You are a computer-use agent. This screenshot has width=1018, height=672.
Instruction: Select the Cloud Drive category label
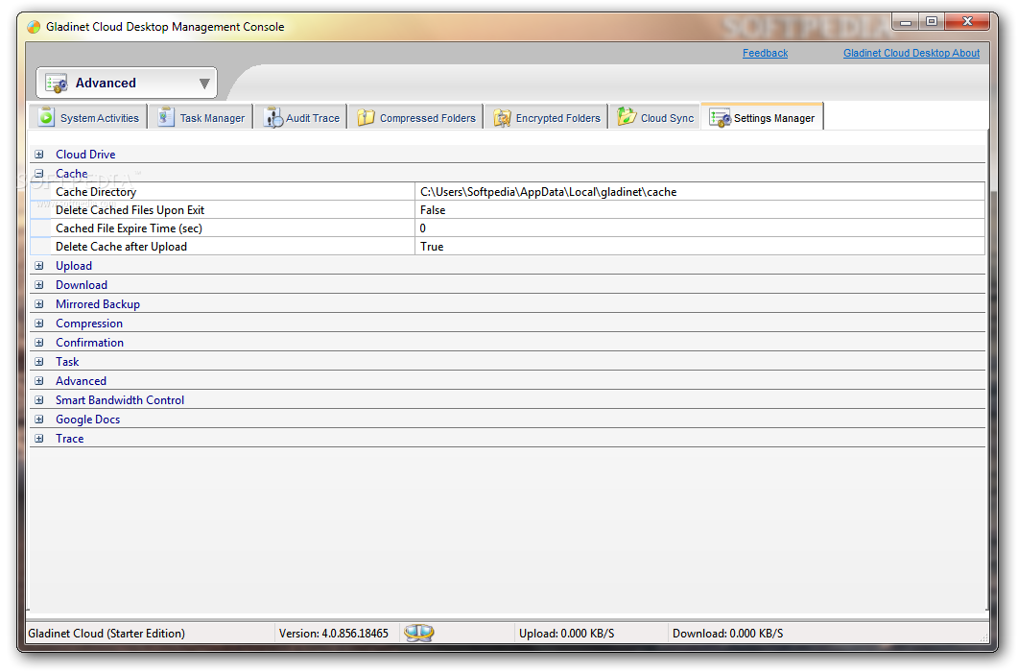pos(85,154)
